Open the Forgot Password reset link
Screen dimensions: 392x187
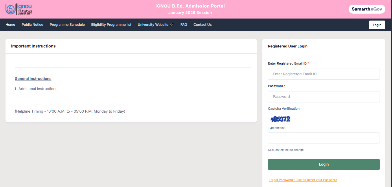tap(303, 179)
